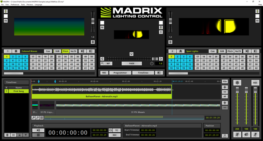Pause the left deck effect
This screenshot has height=141, width=263.
pyautogui.click(x=93, y=42)
